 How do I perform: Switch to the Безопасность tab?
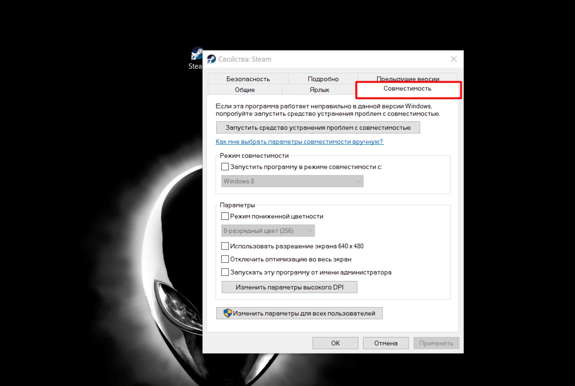coord(248,79)
